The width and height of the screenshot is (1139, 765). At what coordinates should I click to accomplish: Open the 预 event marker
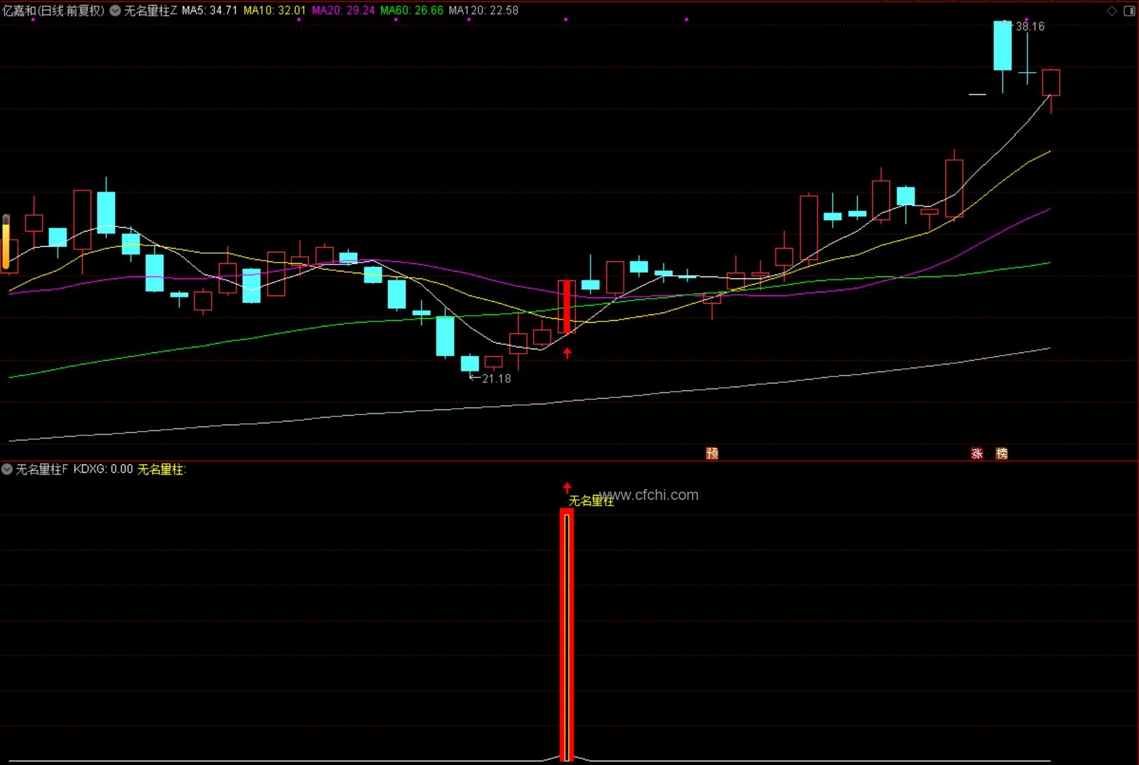[x=712, y=453]
